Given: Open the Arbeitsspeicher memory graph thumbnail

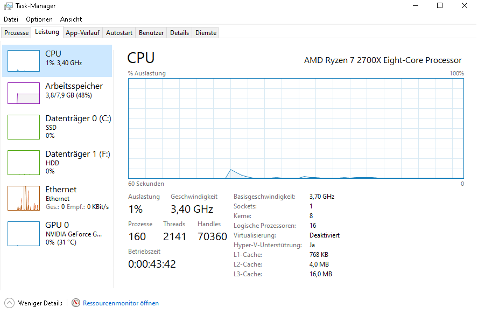Looking at the screenshot, I should 24,93.
